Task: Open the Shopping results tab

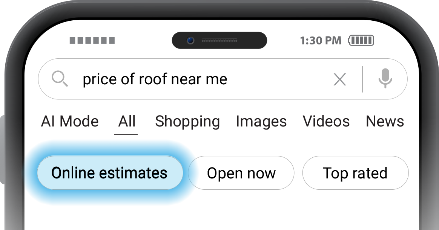Action: tap(187, 121)
